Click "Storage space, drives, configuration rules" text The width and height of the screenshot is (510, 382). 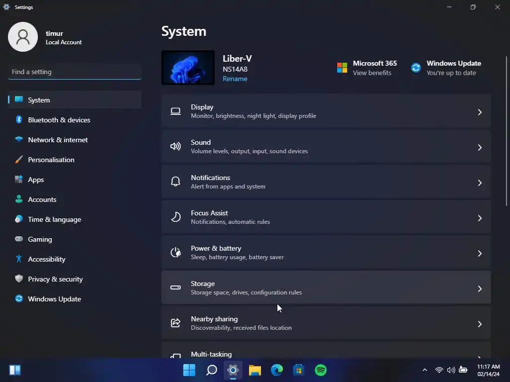click(246, 292)
